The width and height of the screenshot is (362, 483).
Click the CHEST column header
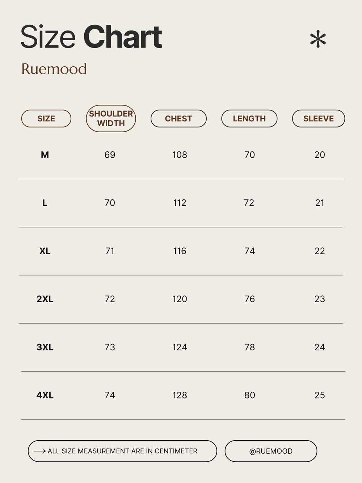point(178,118)
